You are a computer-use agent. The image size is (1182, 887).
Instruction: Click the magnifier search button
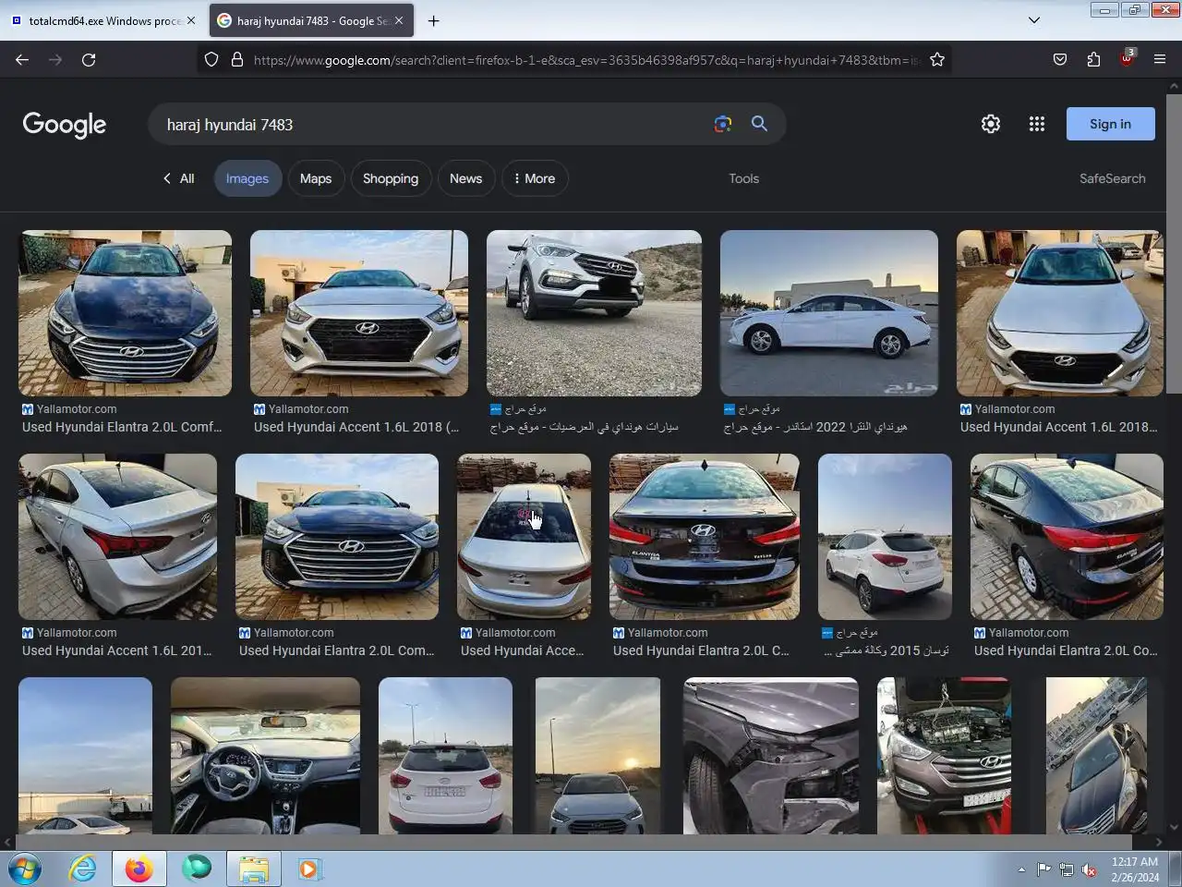click(x=759, y=124)
